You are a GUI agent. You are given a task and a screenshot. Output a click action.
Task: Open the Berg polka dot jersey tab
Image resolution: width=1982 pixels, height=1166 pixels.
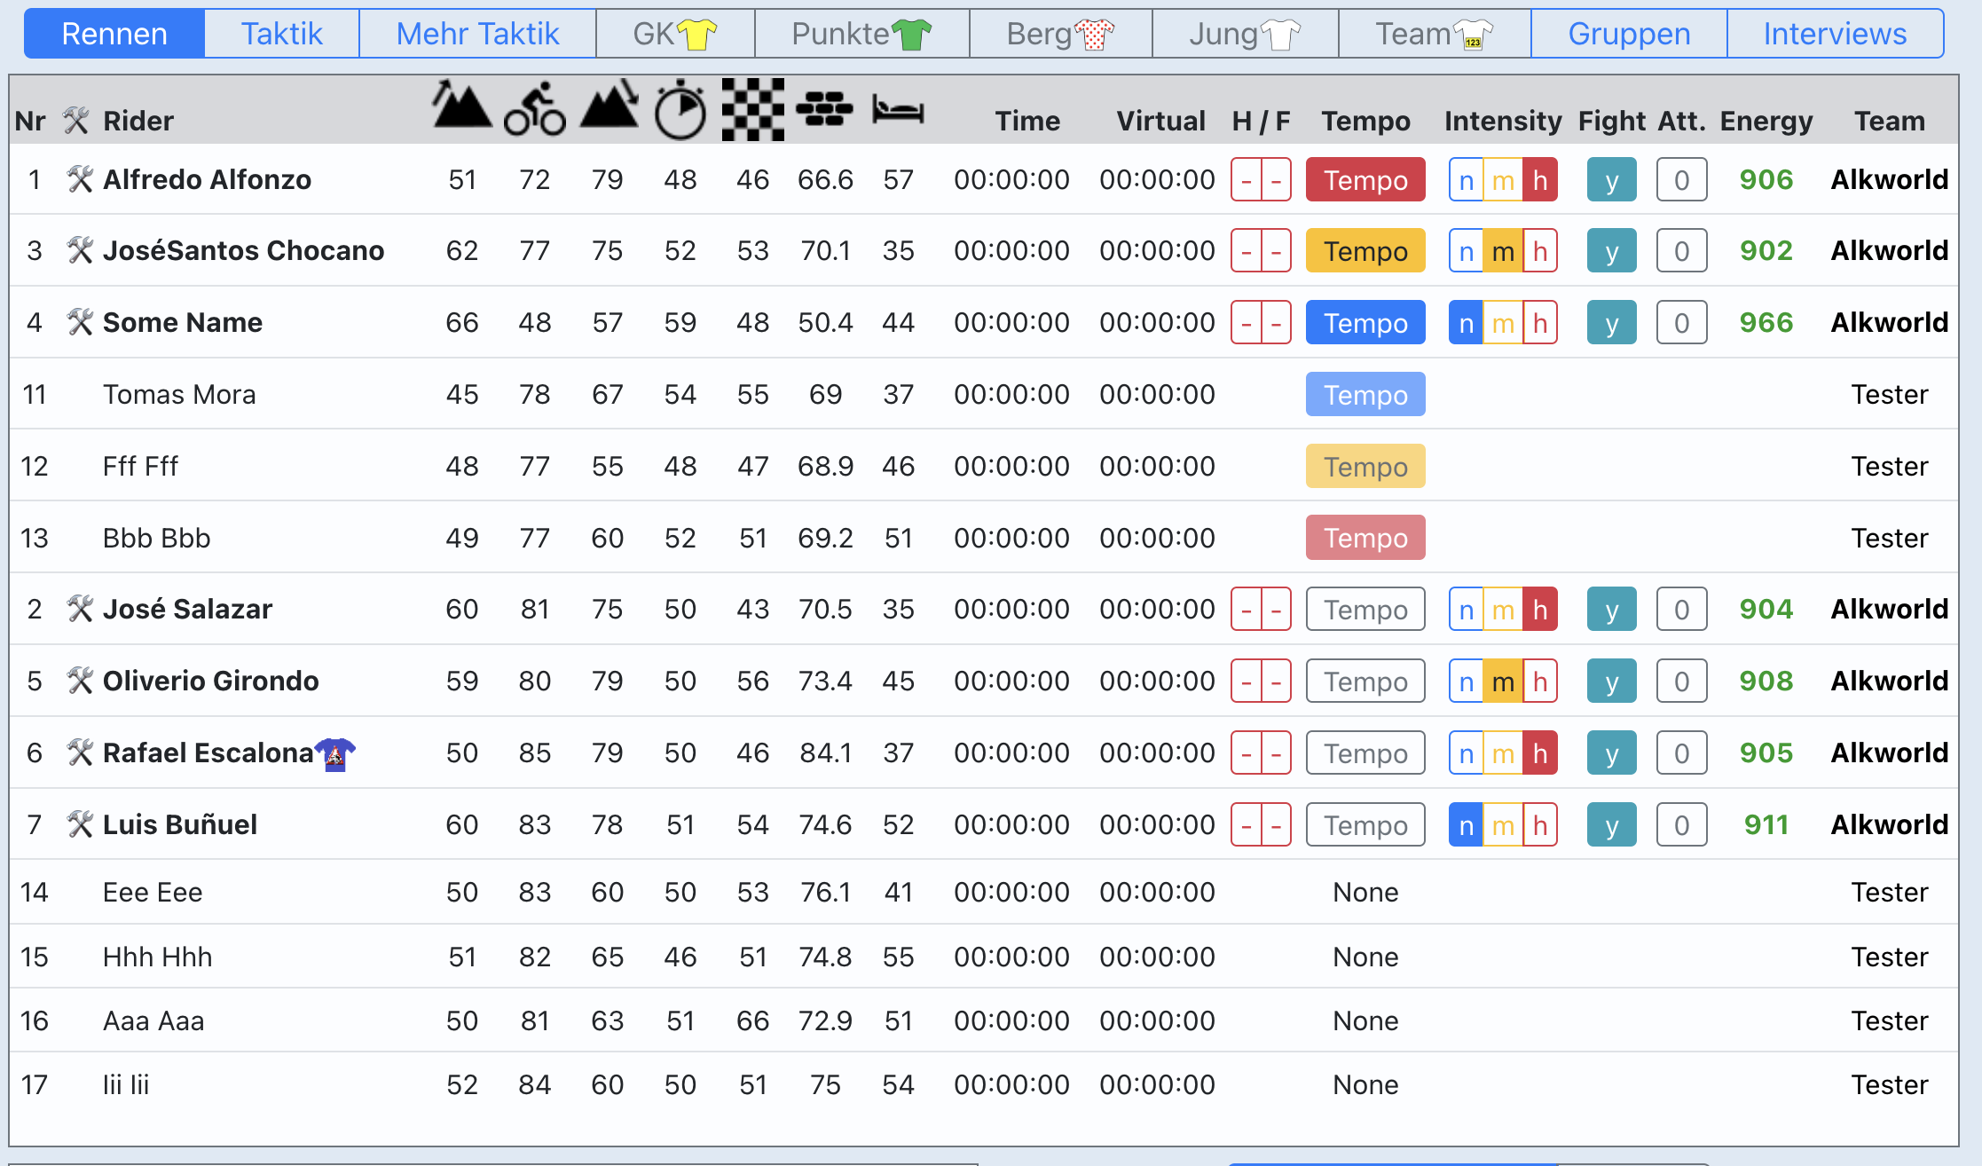pos(1061,34)
